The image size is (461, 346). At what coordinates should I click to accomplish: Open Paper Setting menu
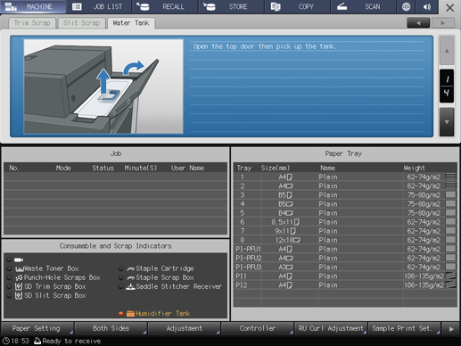37,328
